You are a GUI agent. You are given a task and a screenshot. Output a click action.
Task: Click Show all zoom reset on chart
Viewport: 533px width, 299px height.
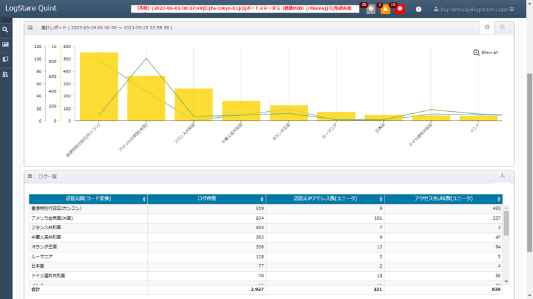tap(486, 53)
